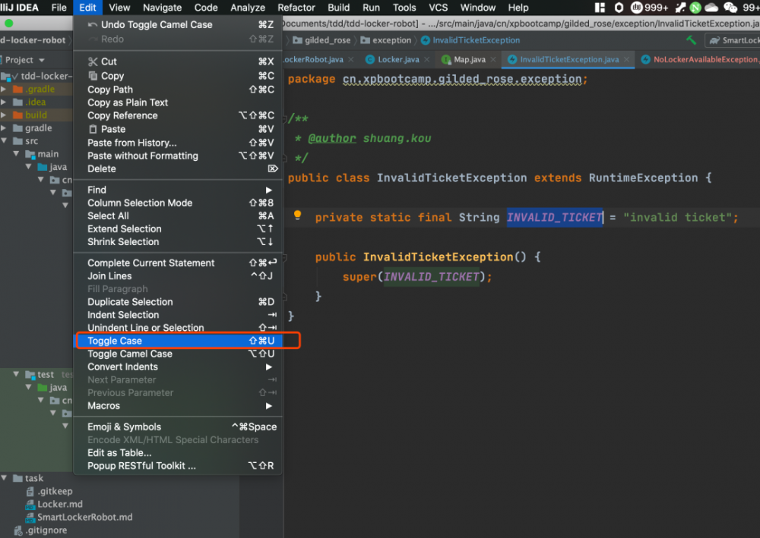The height and width of the screenshot is (538, 760).
Task: Open the Refactor menu
Action: (x=296, y=8)
